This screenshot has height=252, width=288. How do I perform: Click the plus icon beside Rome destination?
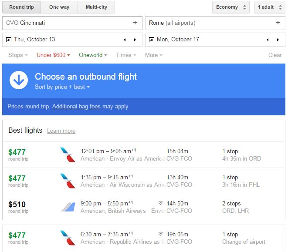tap(278, 23)
